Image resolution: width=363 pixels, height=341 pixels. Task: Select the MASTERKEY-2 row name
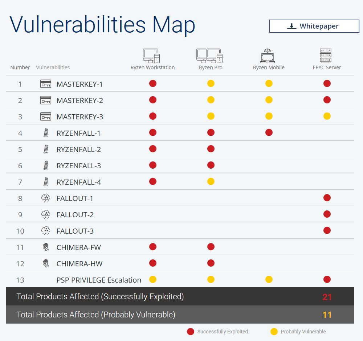79,100
